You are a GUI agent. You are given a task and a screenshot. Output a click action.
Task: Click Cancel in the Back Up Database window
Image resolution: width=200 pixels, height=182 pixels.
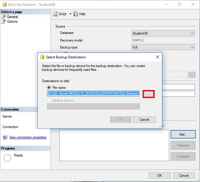(184, 176)
